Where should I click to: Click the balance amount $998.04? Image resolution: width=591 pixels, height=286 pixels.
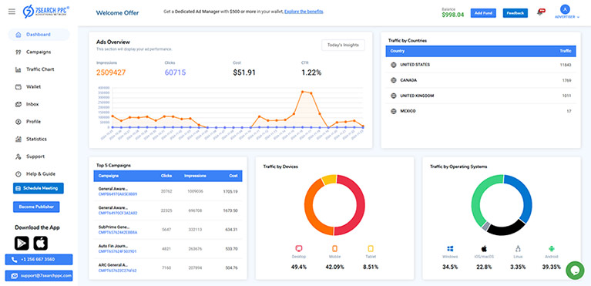[452, 15]
